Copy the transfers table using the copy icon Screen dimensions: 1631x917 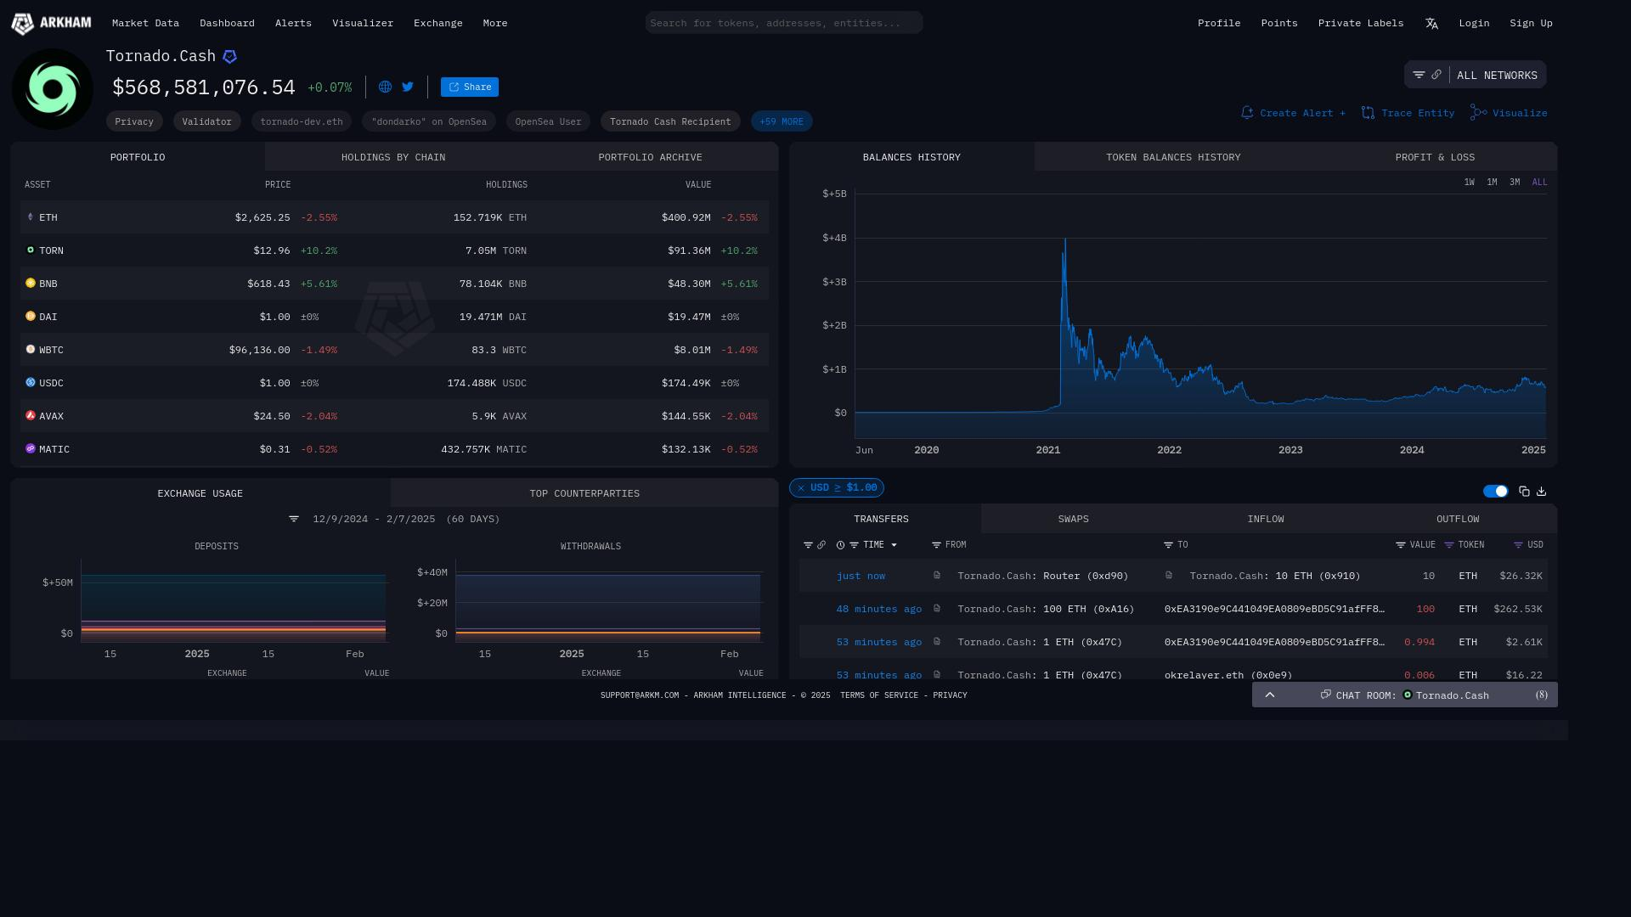click(1524, 492)
